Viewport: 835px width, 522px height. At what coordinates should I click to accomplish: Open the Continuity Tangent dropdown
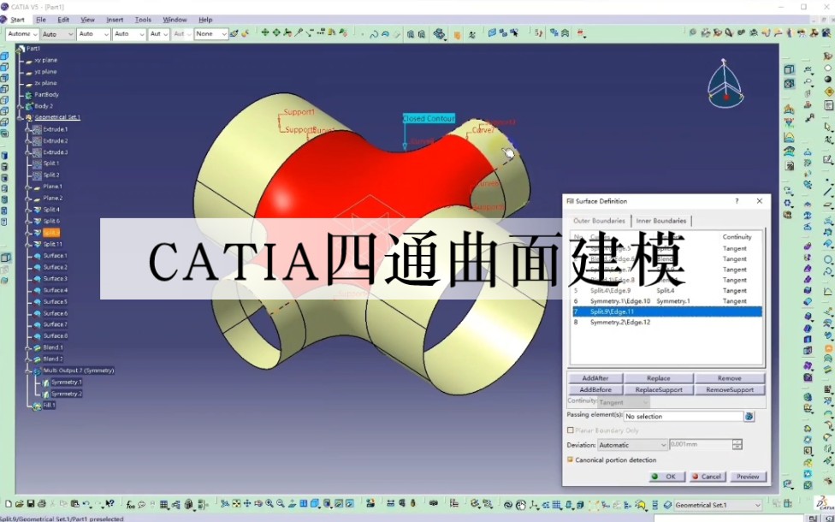[x=624, y=403]
